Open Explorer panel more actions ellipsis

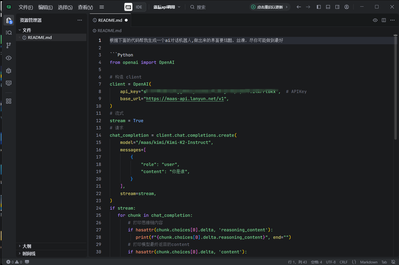[x=80, y=20]
